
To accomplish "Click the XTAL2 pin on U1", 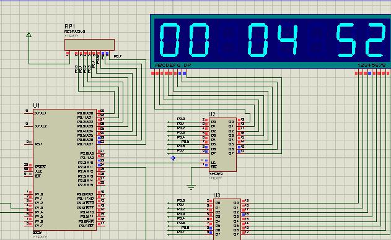I will (x=41, y=126).
